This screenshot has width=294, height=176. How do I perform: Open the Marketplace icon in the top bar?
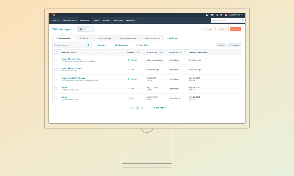click(x=212, y=15)
